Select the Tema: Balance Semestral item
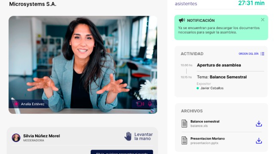 coord(222,77)
